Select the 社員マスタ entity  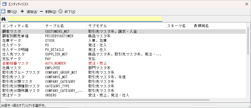click(12, 68)
